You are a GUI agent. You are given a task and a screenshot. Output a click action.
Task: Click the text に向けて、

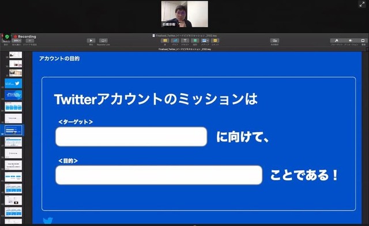point(243,137)
